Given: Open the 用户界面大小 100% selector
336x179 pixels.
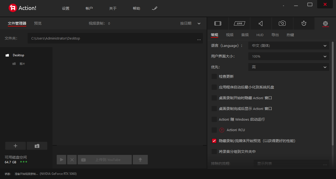Looking at the screenshot, I should (289, 56).
